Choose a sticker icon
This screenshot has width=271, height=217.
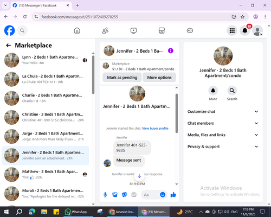point(125,195)
